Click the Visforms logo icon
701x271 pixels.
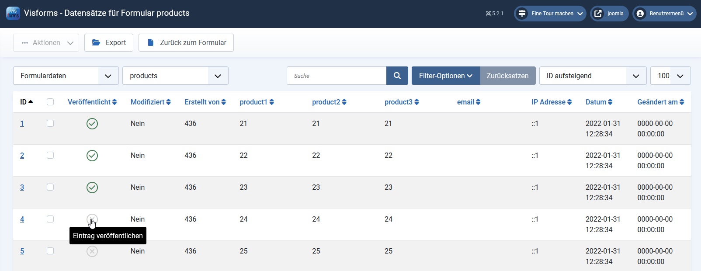[x=13, y=13]
